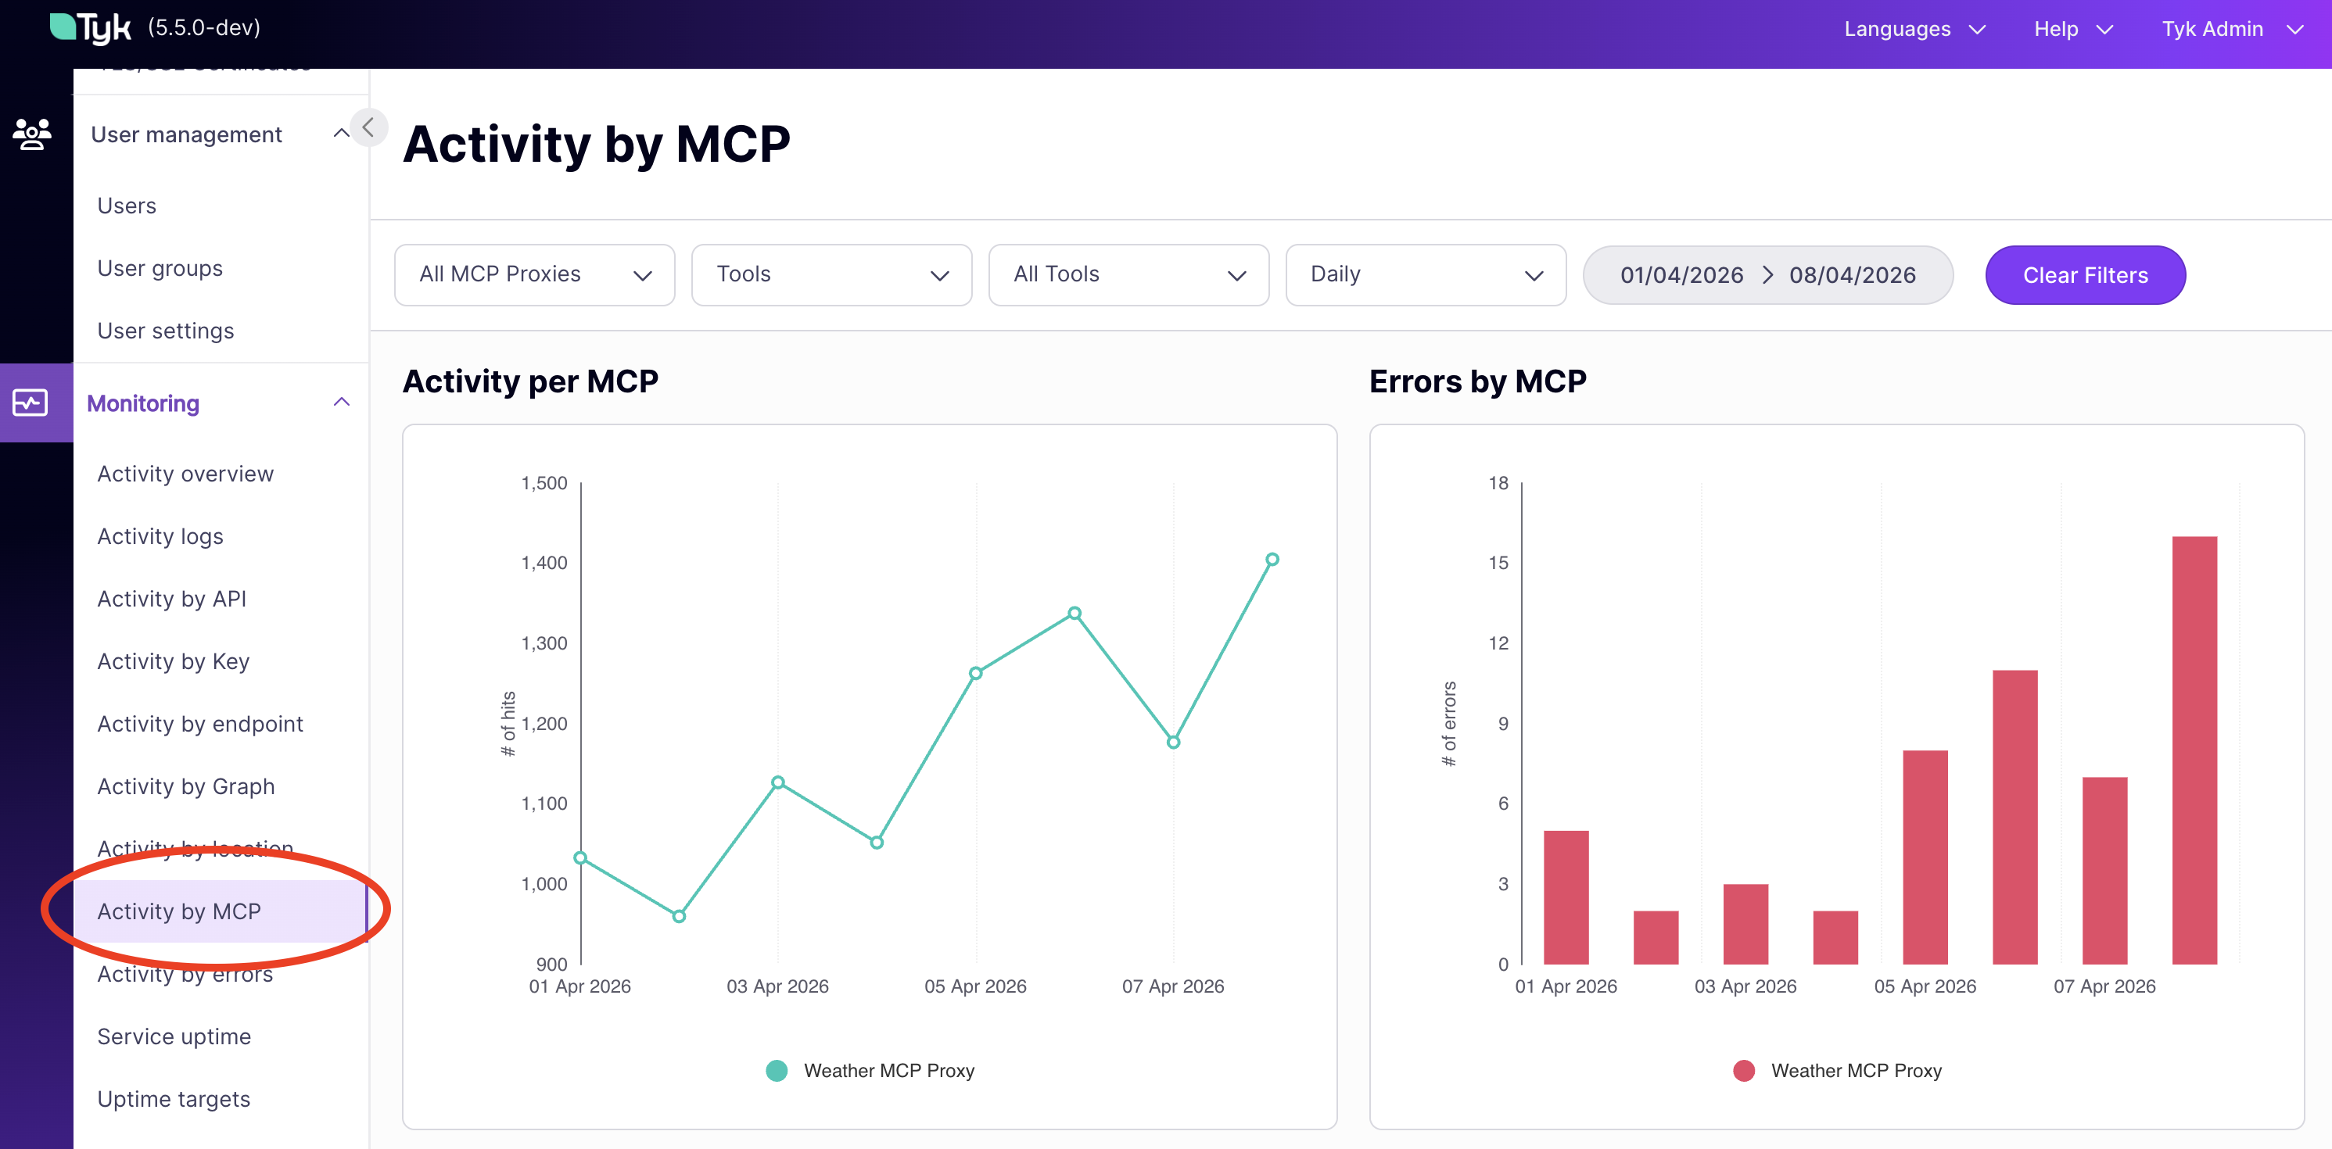The image size is (2332, 1149).
Task: Go to User settings
Action: (166, 331)
